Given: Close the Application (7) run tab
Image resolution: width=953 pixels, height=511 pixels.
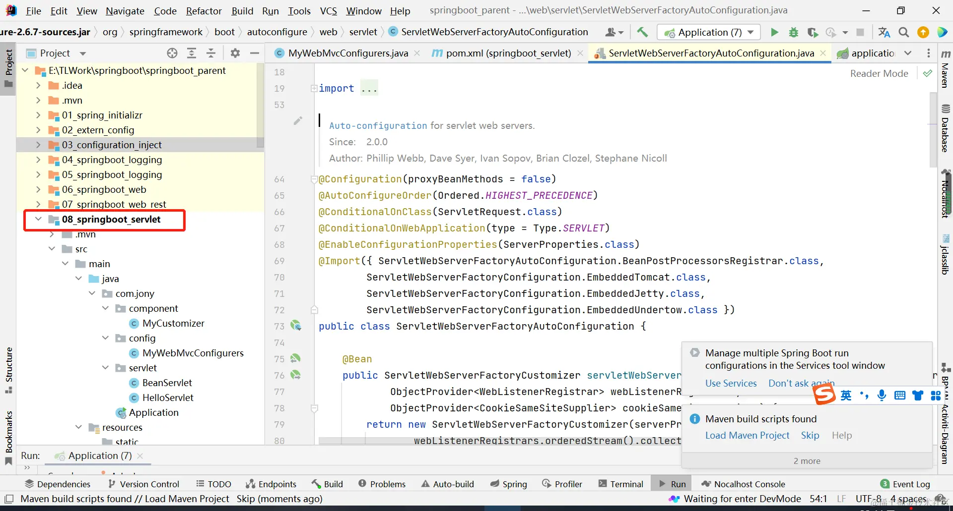Looking at the screenshot, I should [140, 455].
